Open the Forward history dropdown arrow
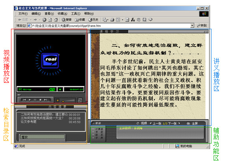Image resolution: width=225 pixels, height=168 pixels. point(40,20)
